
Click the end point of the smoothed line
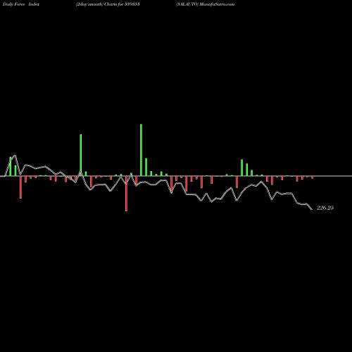[x=312, y=209]
